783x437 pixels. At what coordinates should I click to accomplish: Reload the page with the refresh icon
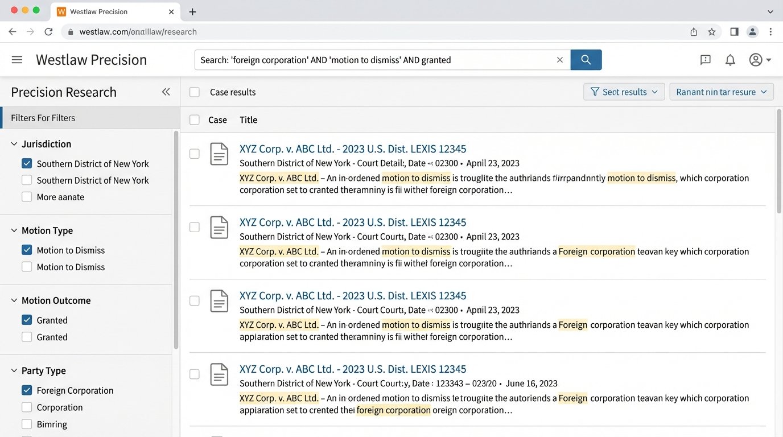(x=48, y=32)
